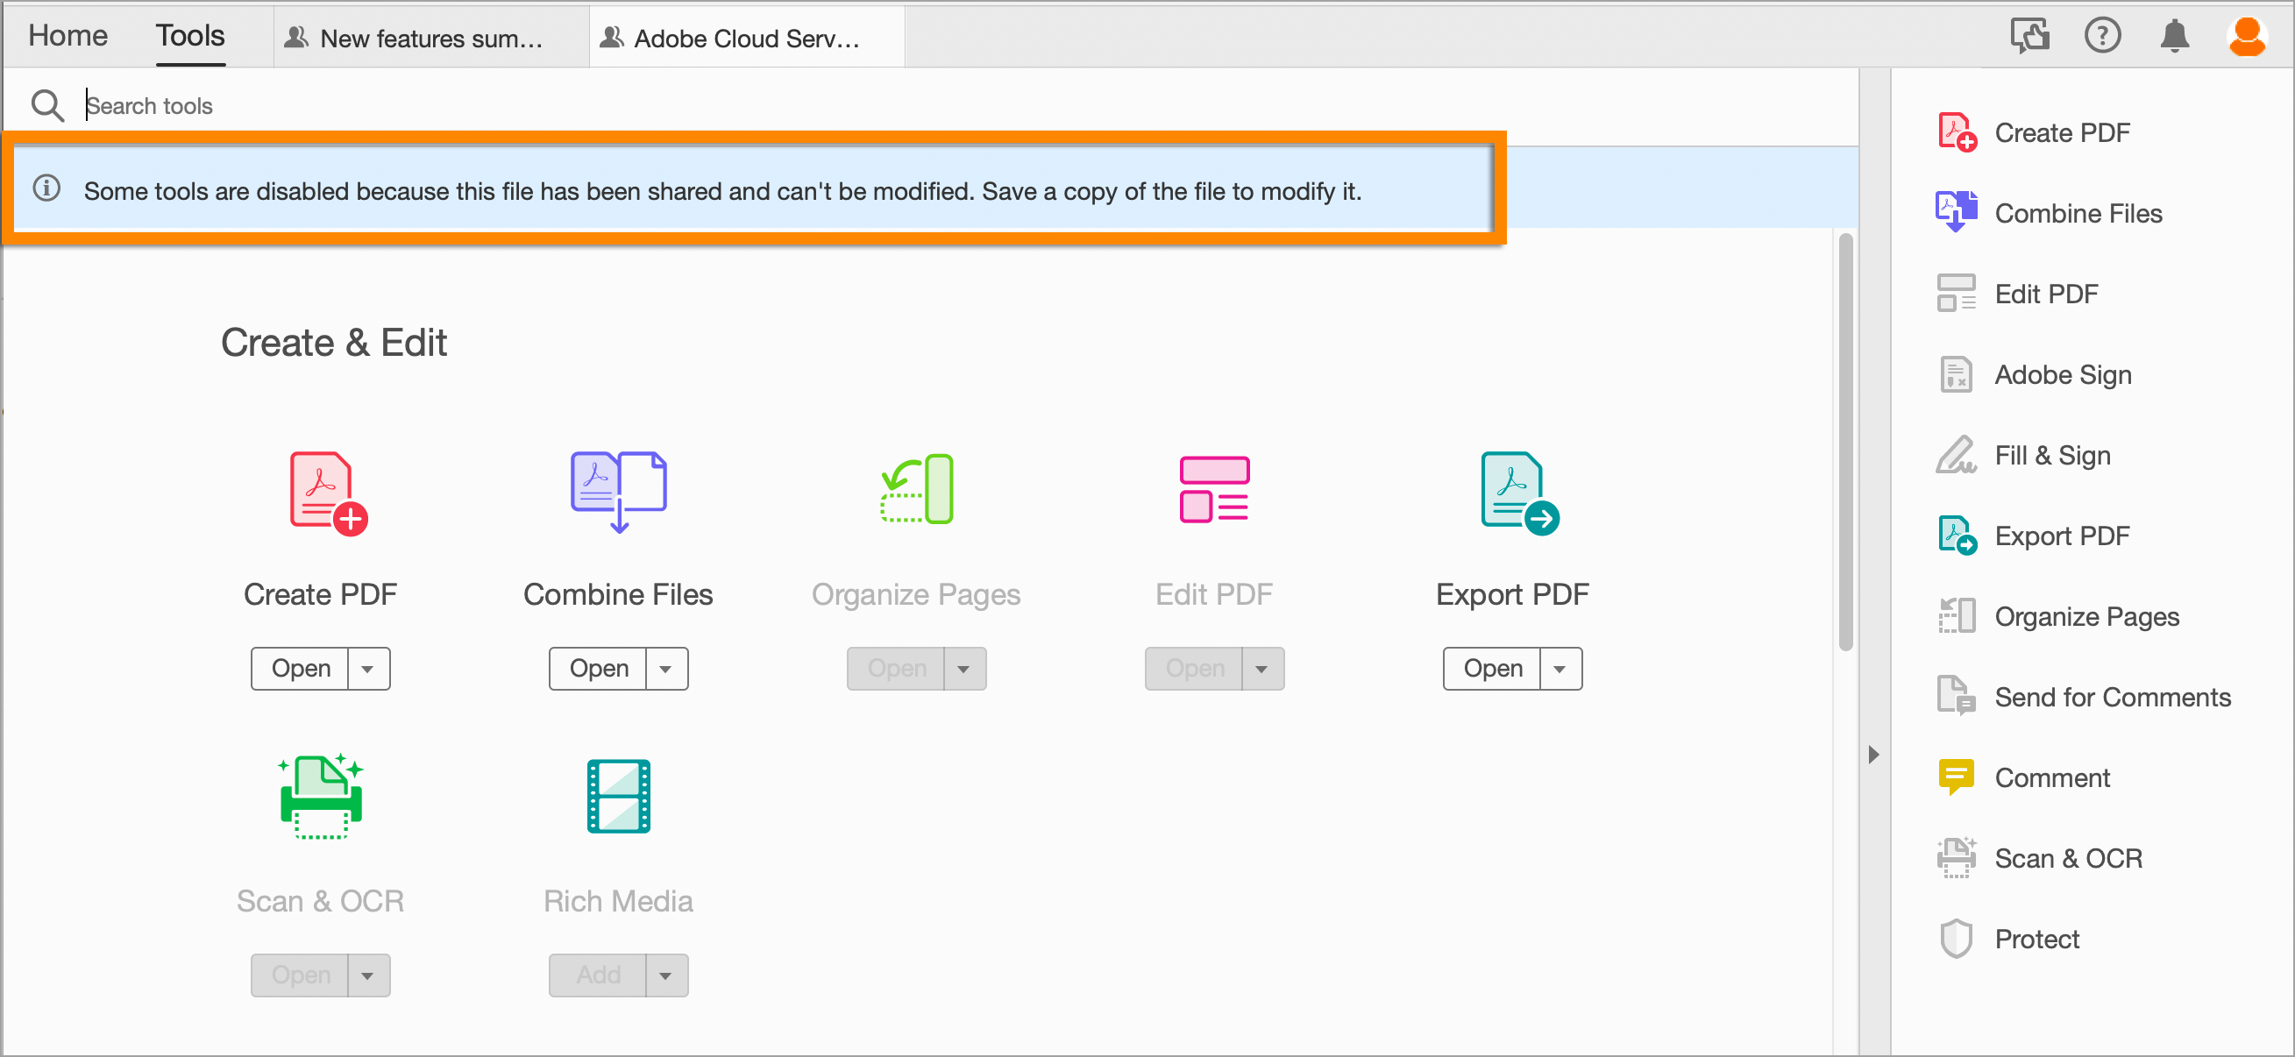Open the Create PDF tool icon
The image size is (2295, 1057).
click(321, 492)
